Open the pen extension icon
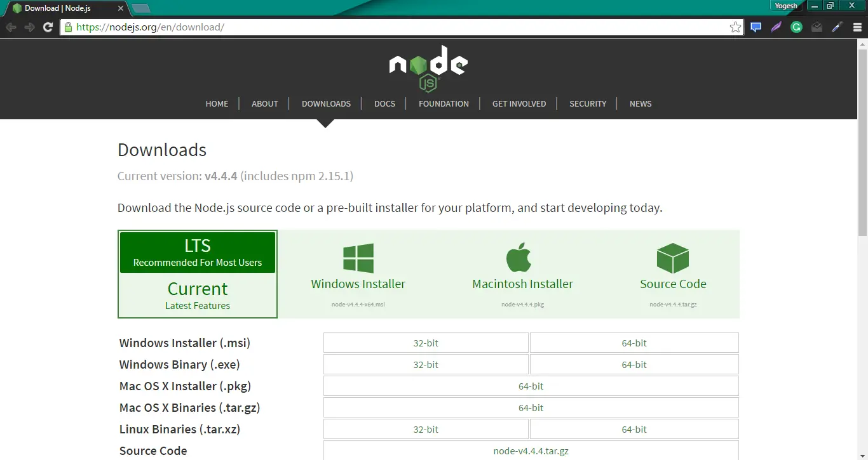The width and height of the screenshot is (868, 460). click(x=837, y=27)
